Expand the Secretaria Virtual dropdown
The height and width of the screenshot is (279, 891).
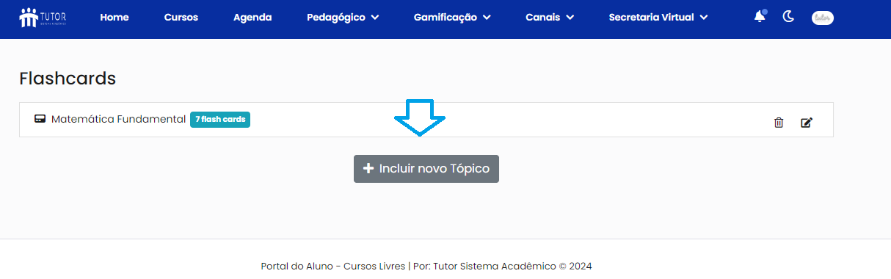tap(658, 17)
